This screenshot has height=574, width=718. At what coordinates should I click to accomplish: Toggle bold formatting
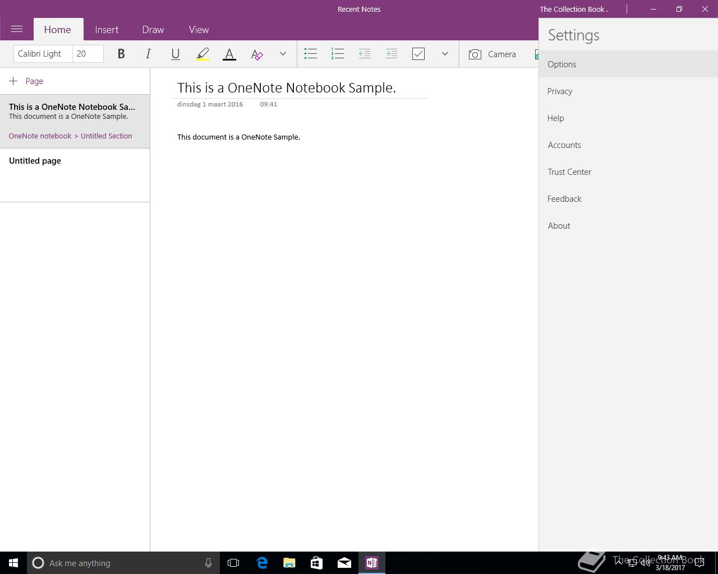pos(121,54)
